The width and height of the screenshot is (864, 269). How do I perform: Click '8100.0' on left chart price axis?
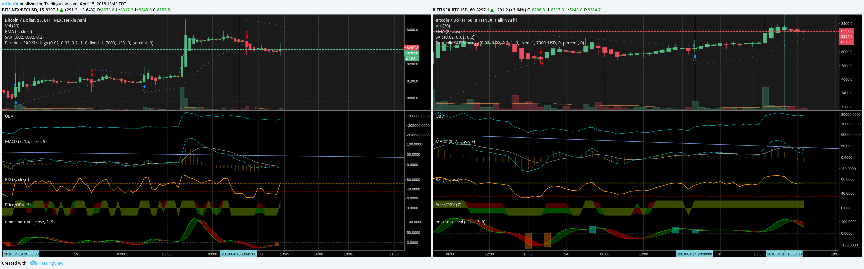pos(412,81)
